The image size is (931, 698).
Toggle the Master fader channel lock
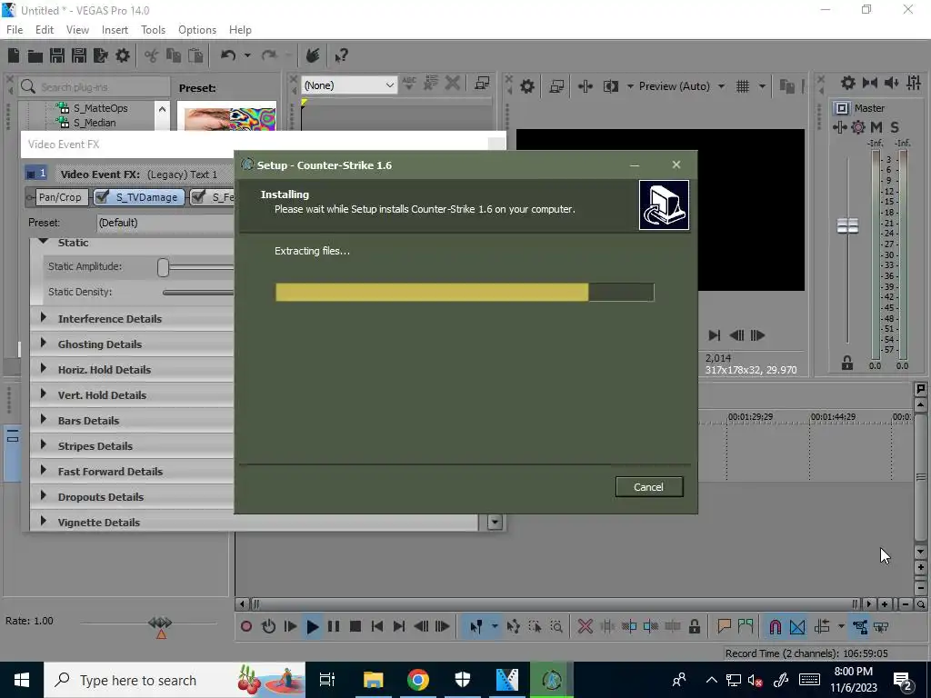(847, 364)
